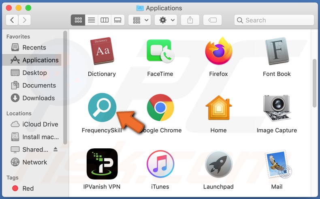Screen dimensions: 320x199
Task: Click the Firefox app icon
Action: point(219,51)
